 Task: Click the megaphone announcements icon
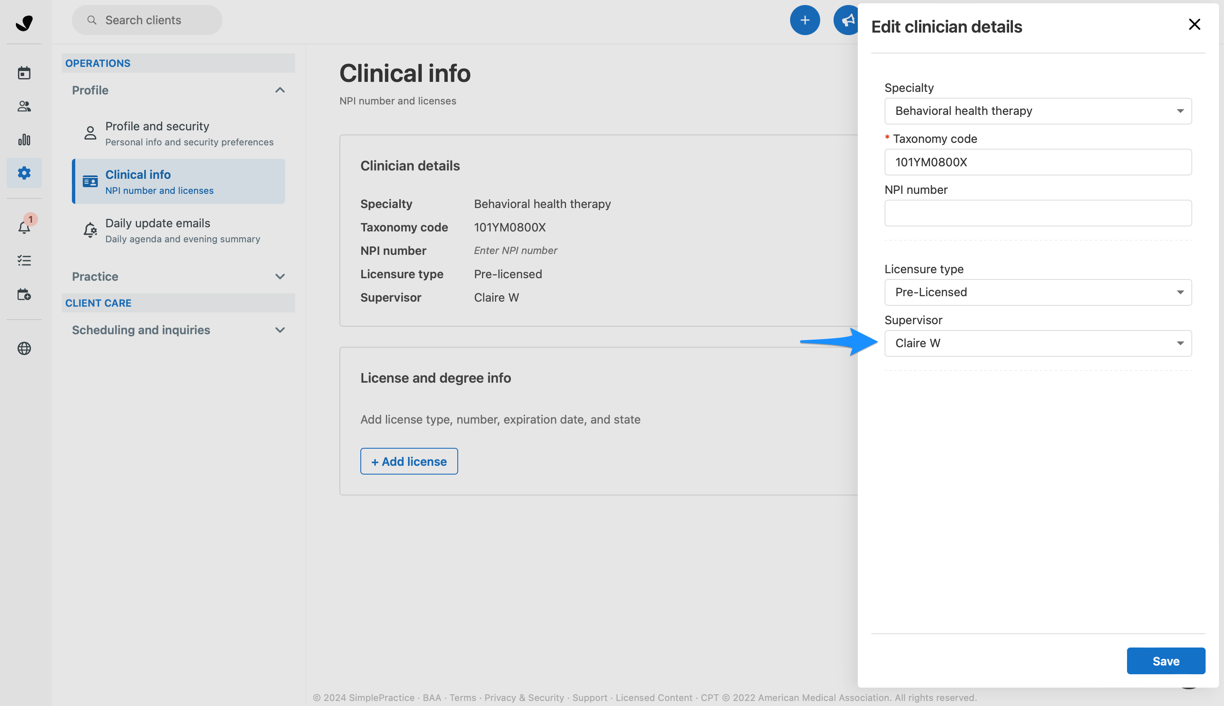tap(847, 20)
